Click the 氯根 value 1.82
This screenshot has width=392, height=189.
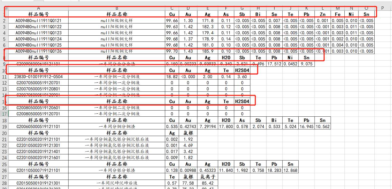[x=188, y=158]
